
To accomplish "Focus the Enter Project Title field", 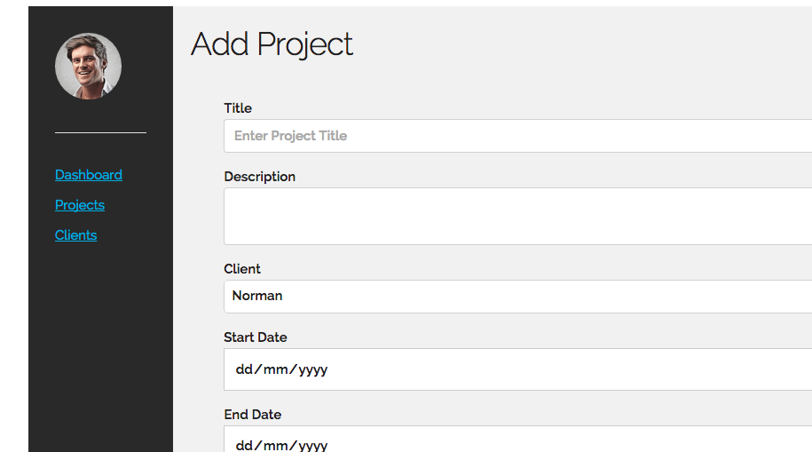I will [518, 136].
